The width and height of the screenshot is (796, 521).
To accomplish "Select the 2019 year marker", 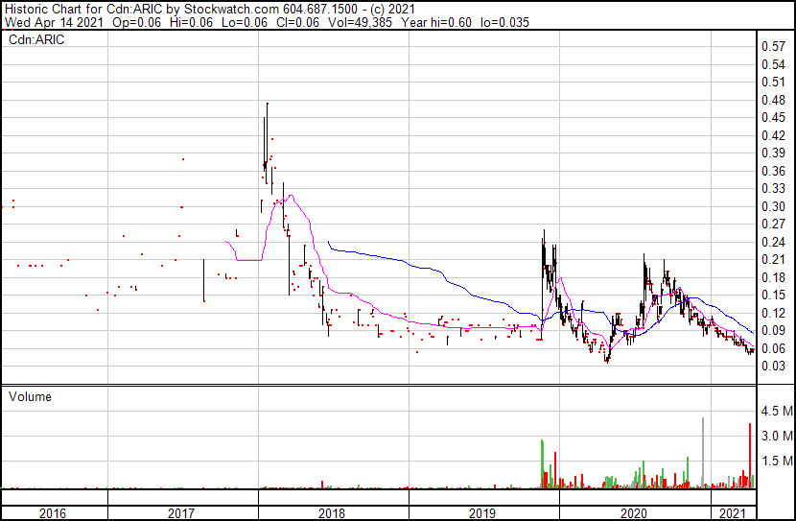I will [x=482, y=512].
